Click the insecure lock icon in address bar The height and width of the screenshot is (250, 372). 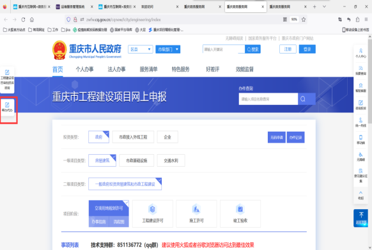(x=75, y=20)
